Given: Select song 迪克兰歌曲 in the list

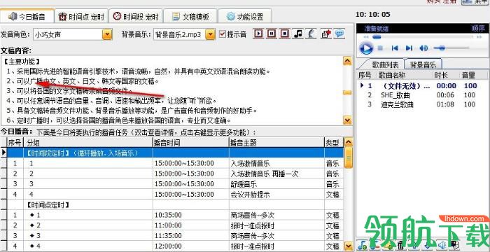Looking at the screenshot, I should click(422, 104).
